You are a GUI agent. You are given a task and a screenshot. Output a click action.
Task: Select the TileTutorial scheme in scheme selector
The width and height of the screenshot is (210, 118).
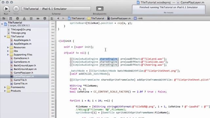31,9
